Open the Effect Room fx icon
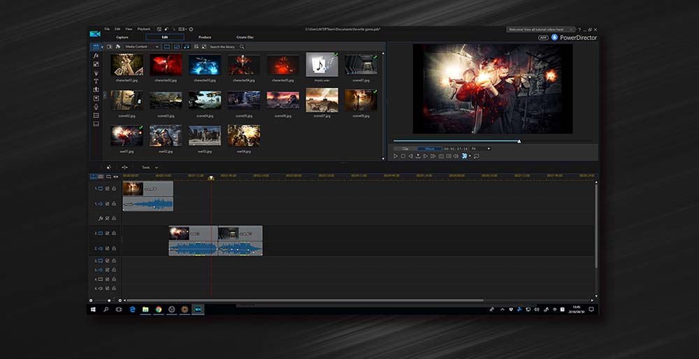The width and height of the screenshot is (699, 359). coord(96,56)
